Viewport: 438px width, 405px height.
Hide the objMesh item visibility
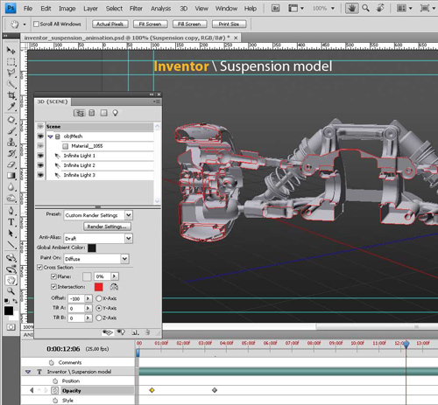(40, 136)
